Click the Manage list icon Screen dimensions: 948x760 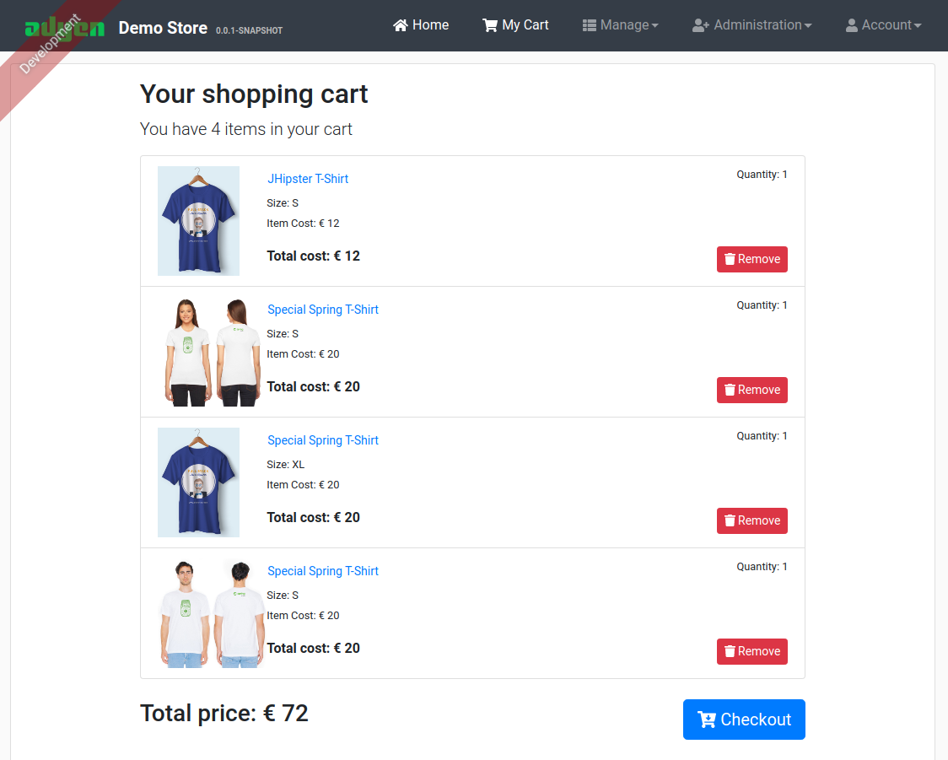coord(589,25)
